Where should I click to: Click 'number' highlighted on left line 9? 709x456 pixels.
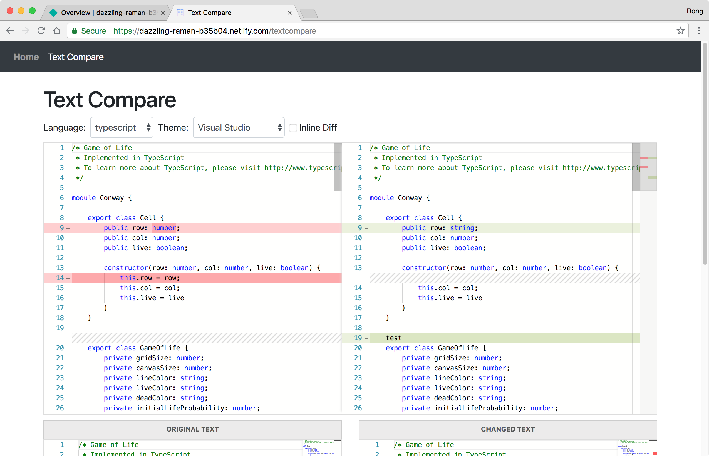164,228
